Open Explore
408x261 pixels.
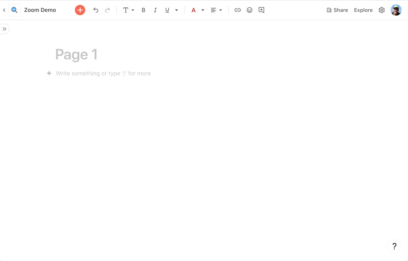[x=363, y=10]
